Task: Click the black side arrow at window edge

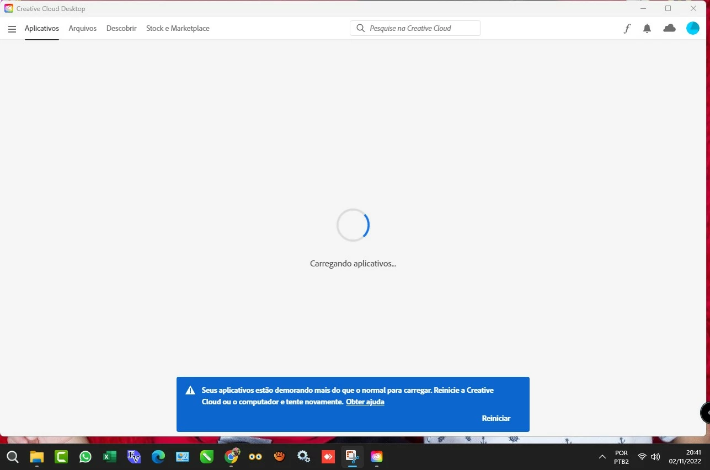Action: click(x=706, y=413)
